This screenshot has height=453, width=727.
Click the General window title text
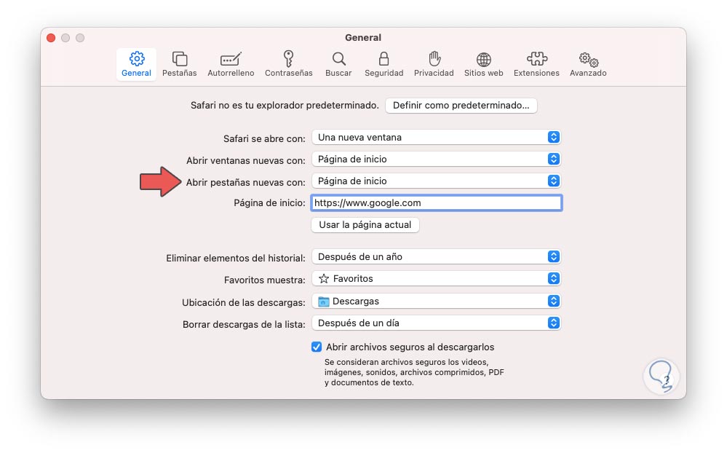pos(363,38)
